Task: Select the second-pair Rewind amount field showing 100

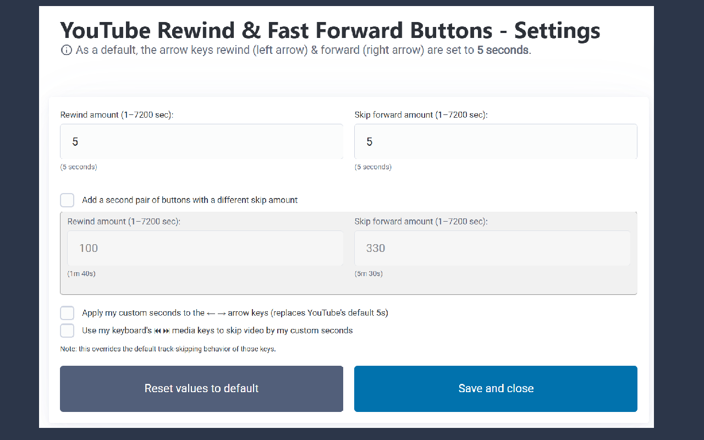Action: pyautogui.click(x=205, y=248)
